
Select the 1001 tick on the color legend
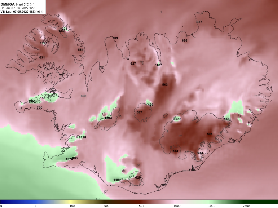[x=212, y=206]
